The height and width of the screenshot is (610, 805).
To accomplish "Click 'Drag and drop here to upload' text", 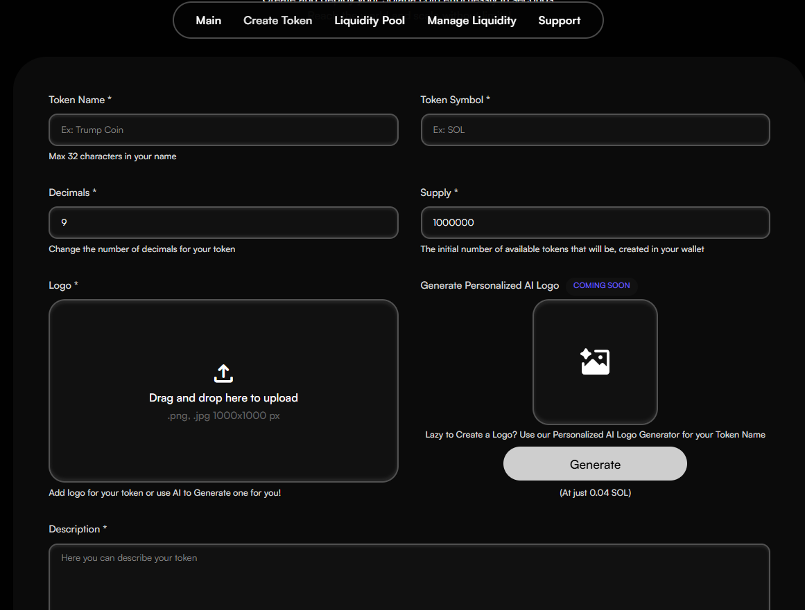I will pyautogui.click(x=223, y=398).
